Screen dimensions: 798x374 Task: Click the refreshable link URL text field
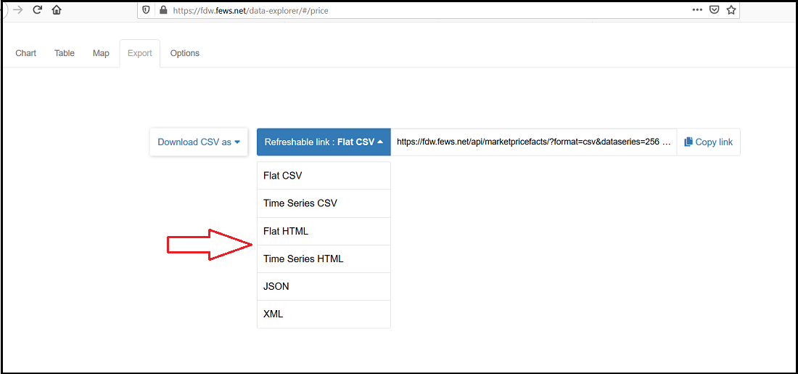click(533, 142)
